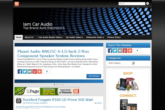Open Planet Audio BB625C post title
This screenshot has width=165, height=110.
(53, 54)
